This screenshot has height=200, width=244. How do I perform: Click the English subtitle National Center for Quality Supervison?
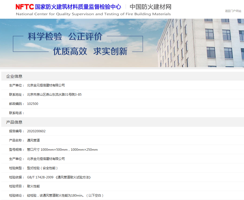[93, 14]
